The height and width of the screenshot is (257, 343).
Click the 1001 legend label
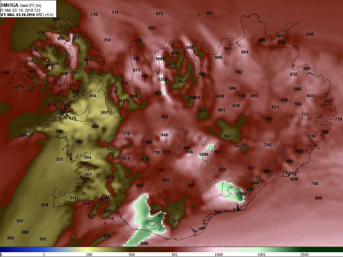(x=261, y=255)
